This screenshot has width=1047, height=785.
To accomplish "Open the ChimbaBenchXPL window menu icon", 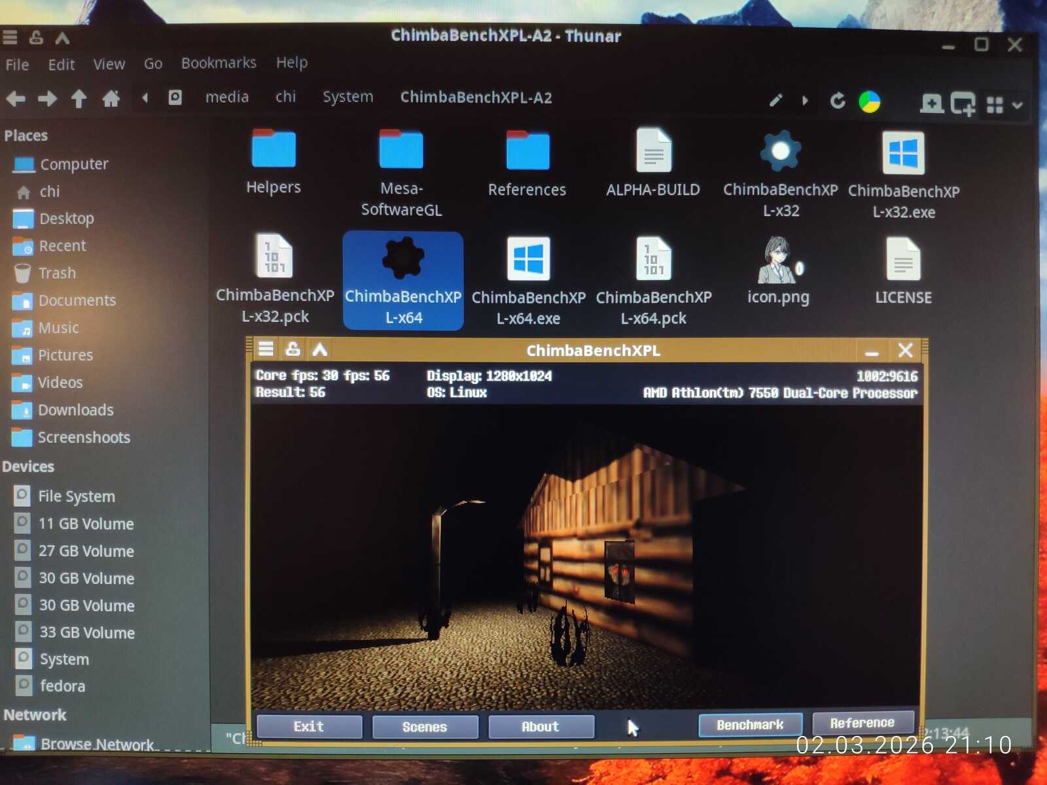I will click(266, 349).
